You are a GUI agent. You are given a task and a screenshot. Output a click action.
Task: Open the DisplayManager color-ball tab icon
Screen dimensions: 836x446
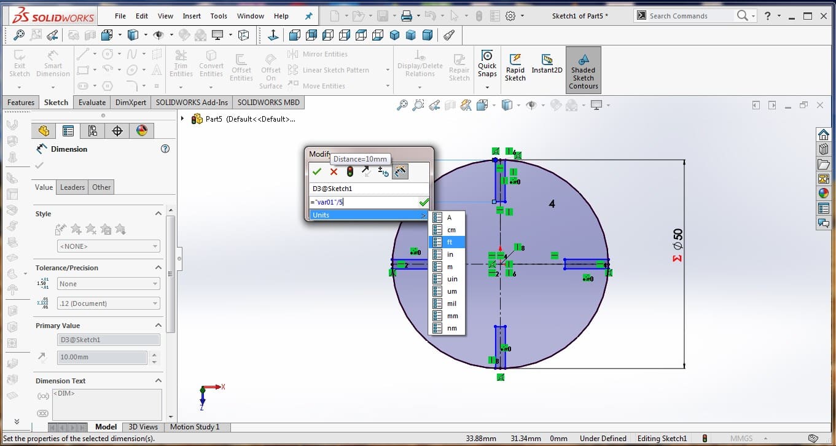(x=142, y=131)
